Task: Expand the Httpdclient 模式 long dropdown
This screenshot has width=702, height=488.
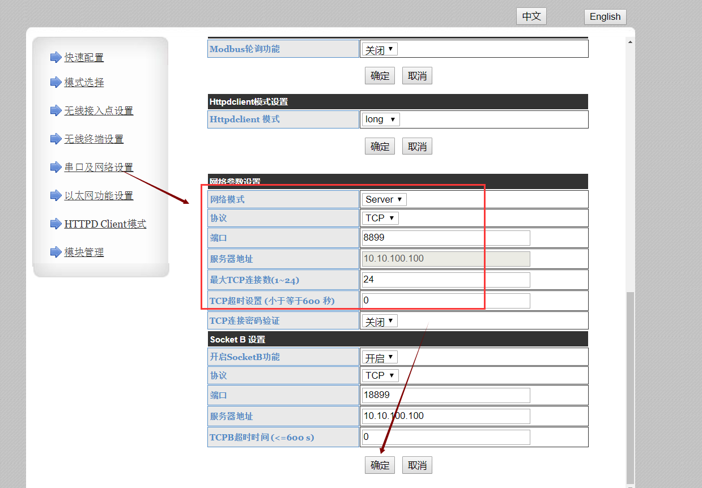Action: tap(381, 119)
